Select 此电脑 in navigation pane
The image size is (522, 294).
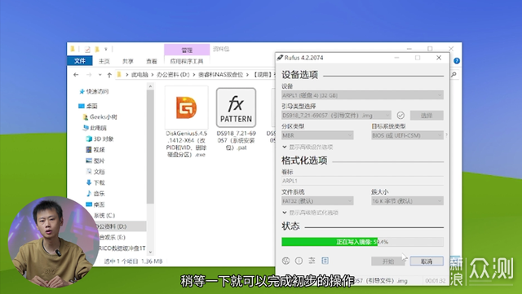pos(95,128)
